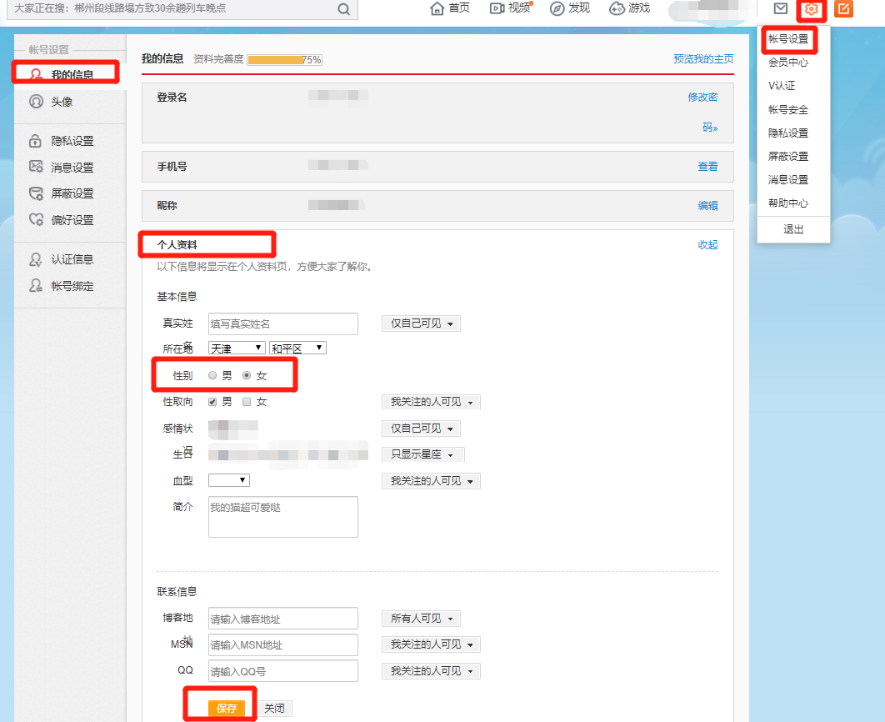
Task: Select 会员中心 from the settings menu
Action: 788,62
